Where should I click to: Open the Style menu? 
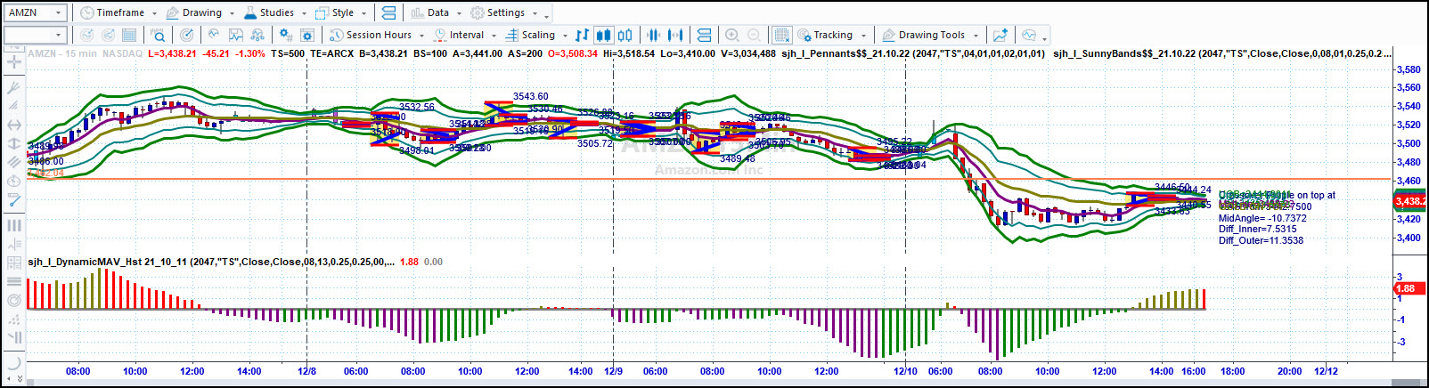click(x=341, y=12)
